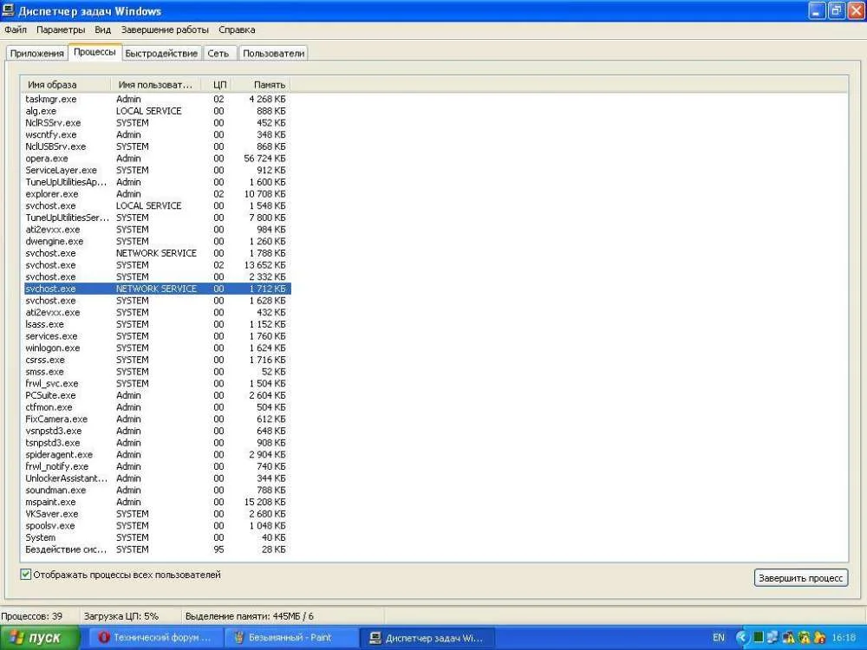This screenshot has height=650, width=867.
Task: Select the csrss.exe process row
Action: coord(157,360)
